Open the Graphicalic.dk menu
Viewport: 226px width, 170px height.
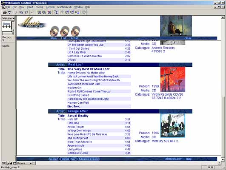tap(64, 7)
